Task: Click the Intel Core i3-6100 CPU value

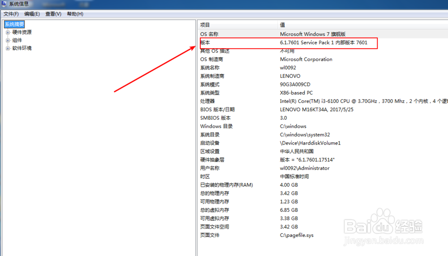Action: pyautogui.click(x=364, y=101)
